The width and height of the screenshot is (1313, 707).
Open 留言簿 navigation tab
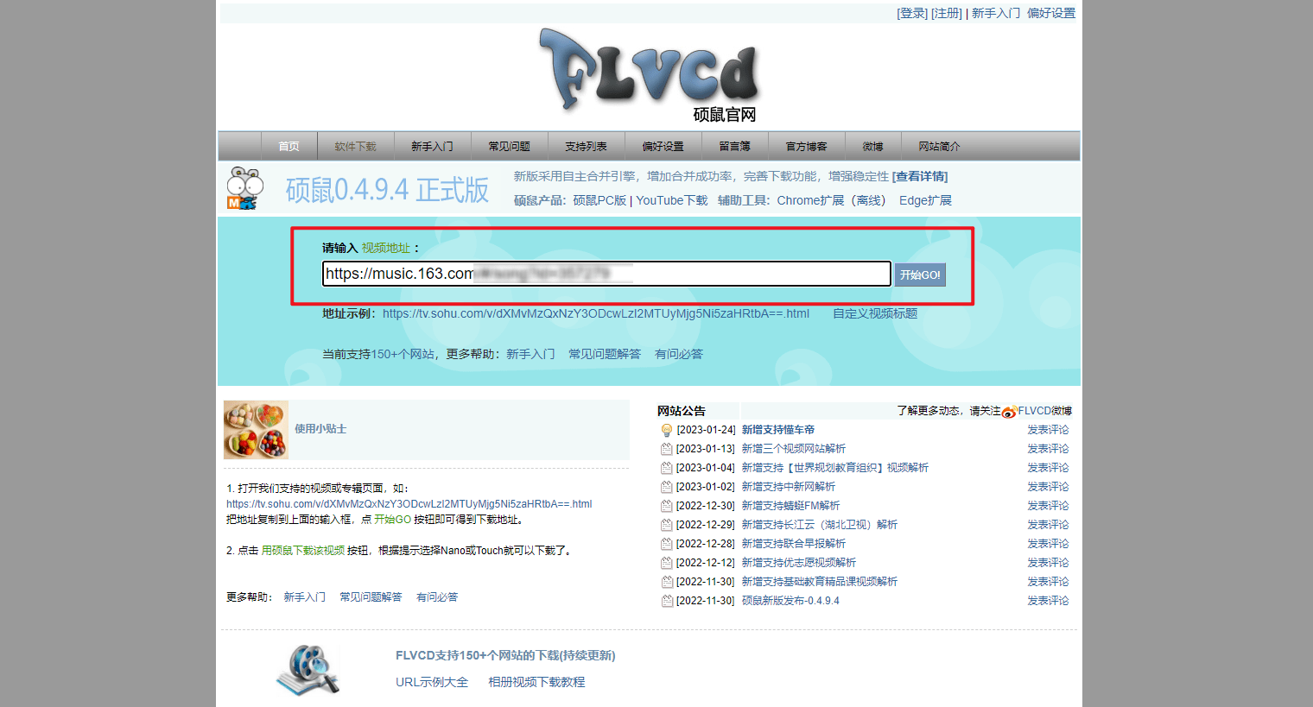pos(735,147)
